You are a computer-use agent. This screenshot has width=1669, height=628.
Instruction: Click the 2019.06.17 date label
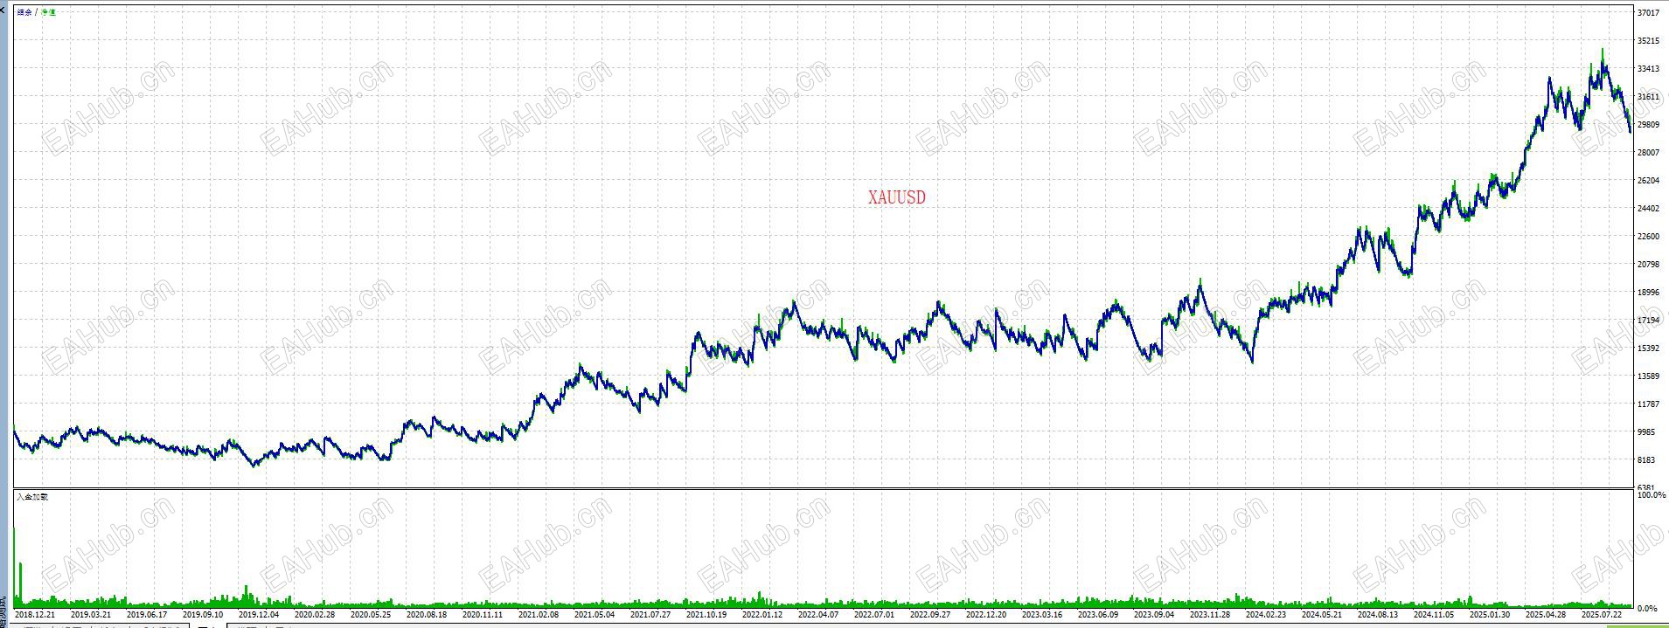(x=147, y=615)
